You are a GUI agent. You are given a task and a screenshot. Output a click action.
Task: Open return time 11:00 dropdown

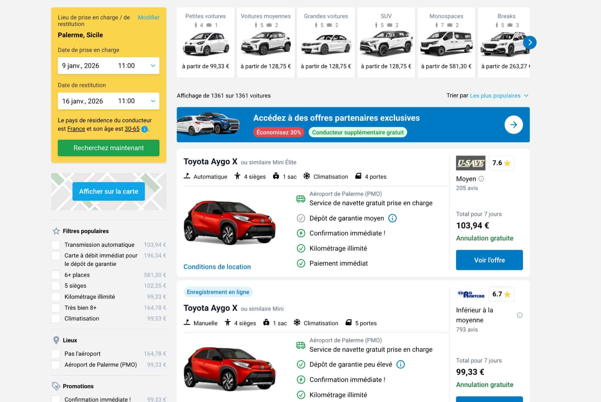(x=136, y=101)
